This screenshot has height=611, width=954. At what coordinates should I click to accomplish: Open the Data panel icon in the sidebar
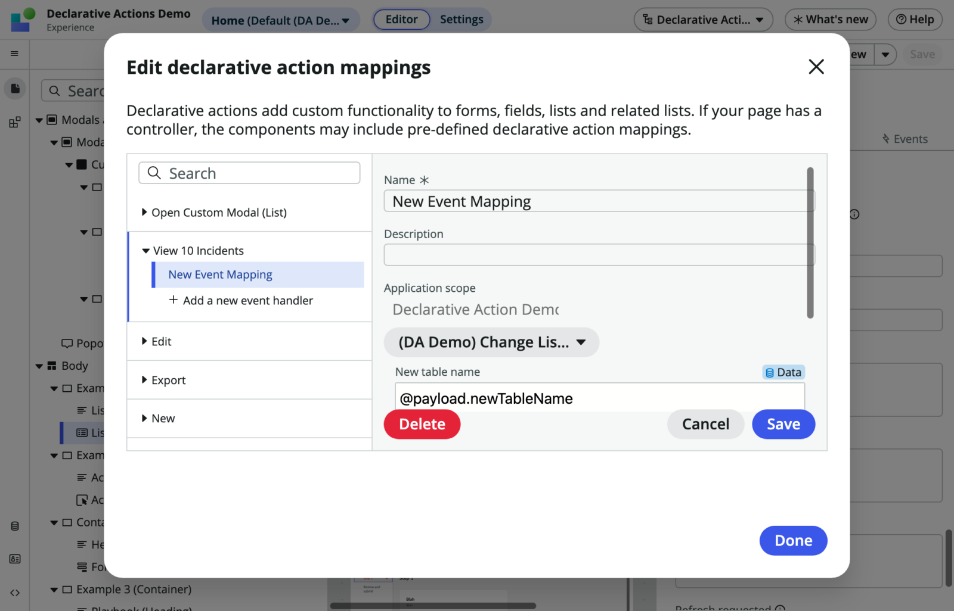point(15,526)
